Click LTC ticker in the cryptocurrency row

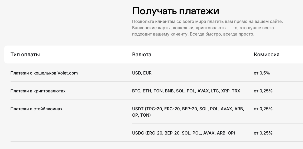click(215, 91)
